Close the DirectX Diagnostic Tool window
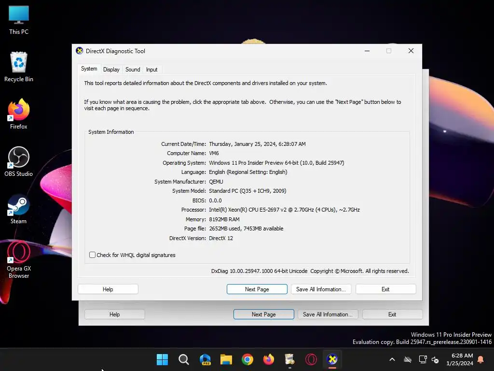The image size is (494, 371). coord(411,51)
